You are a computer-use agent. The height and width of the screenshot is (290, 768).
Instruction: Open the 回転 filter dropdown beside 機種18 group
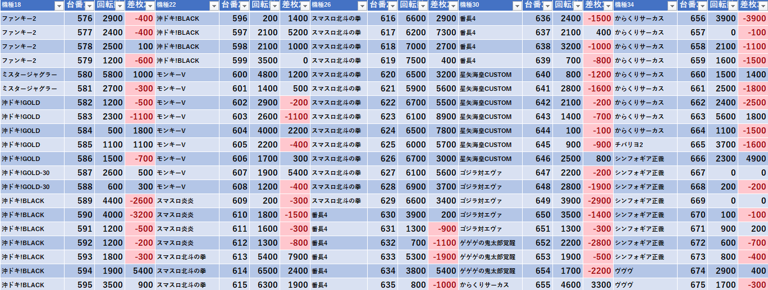click(x=119, y=6)
